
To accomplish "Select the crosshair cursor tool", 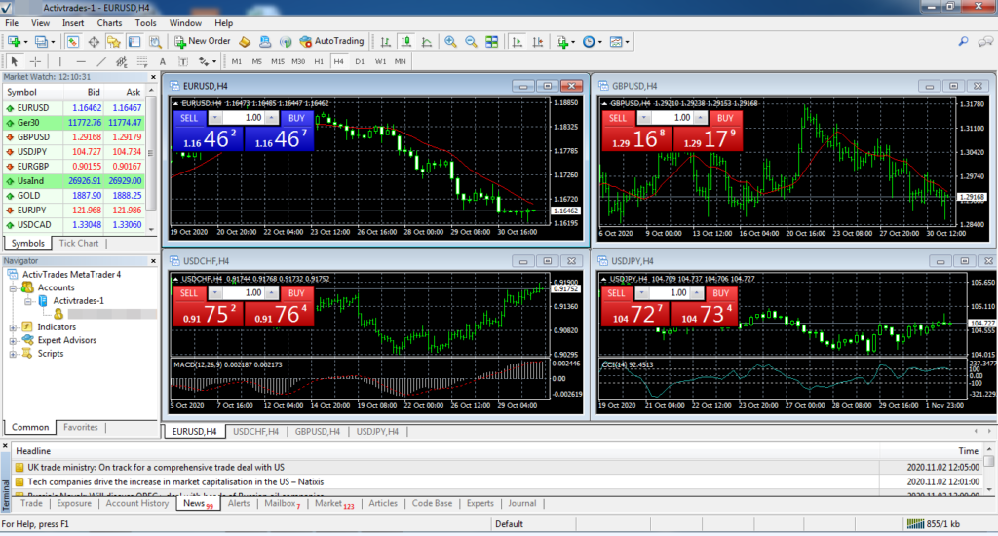I will tap(35, 61).
